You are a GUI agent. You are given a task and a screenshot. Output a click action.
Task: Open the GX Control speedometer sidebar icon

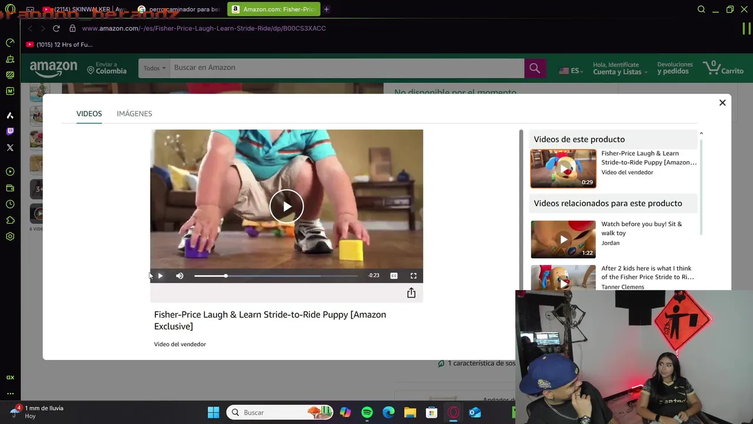10,43
